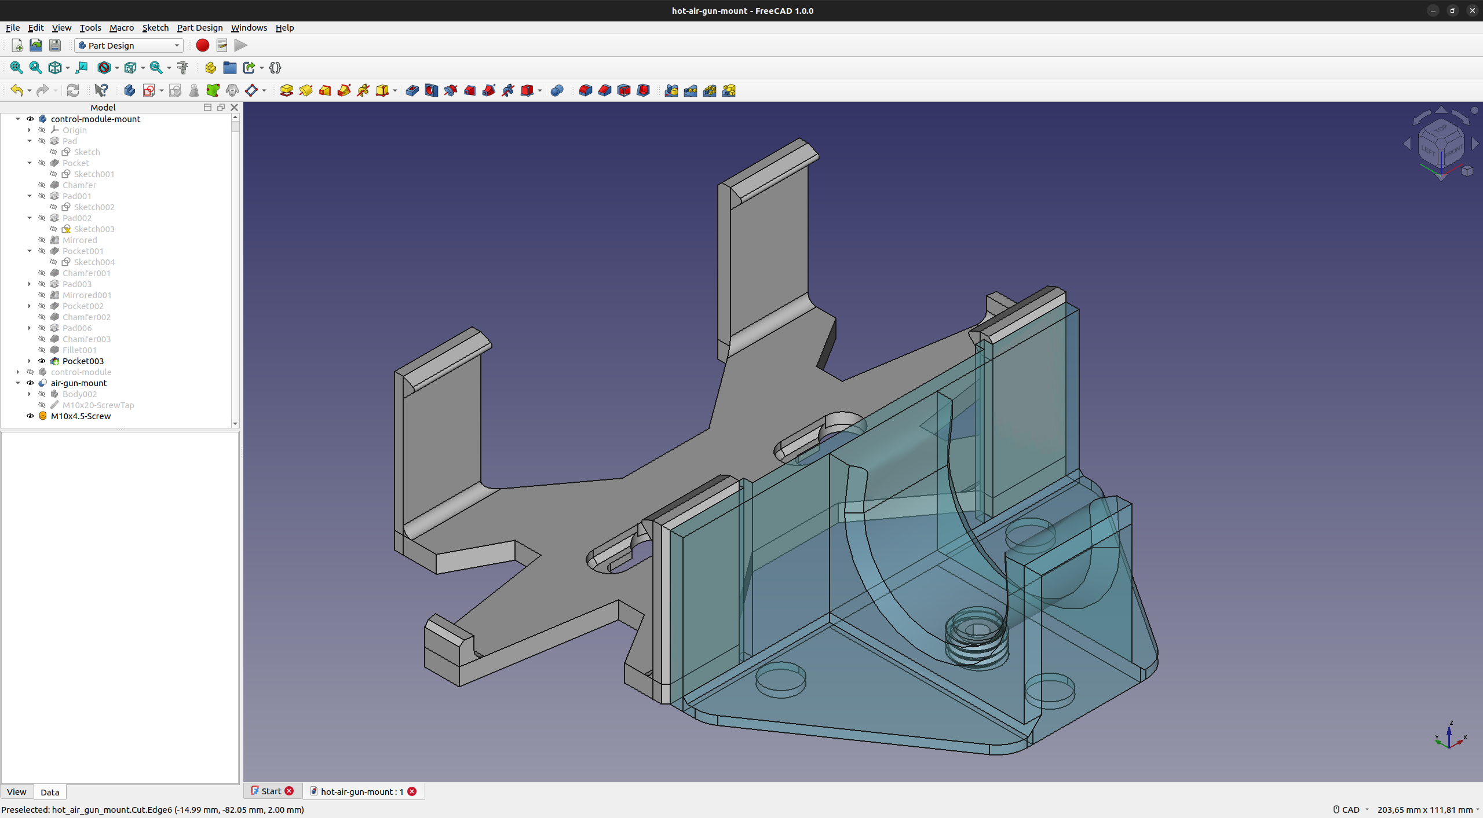Click the Fit All zoom icon
1483x818 pixels.
[16, 68]
